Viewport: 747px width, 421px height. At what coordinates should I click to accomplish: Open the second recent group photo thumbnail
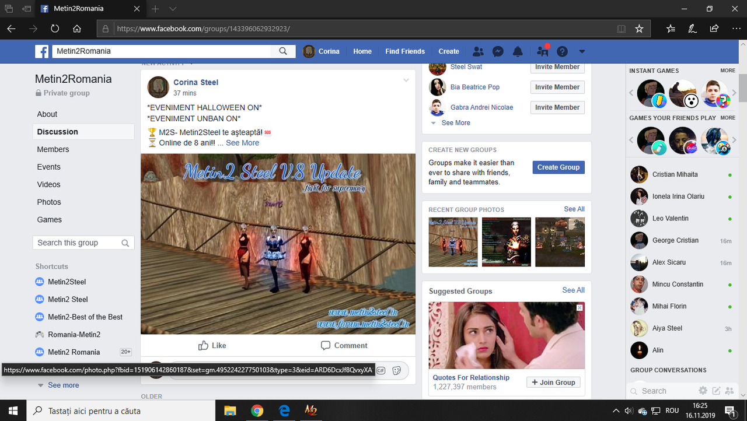pyautogui.click(x=507, y=242)
